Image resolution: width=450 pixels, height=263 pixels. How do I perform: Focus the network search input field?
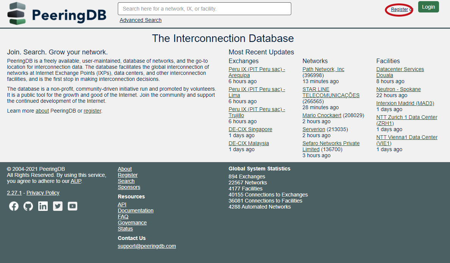[x=204, y=9]
